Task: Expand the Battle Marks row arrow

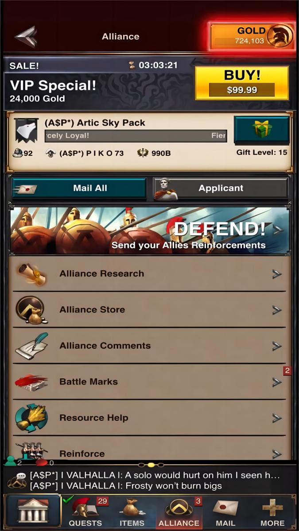Action: (277, 382)
